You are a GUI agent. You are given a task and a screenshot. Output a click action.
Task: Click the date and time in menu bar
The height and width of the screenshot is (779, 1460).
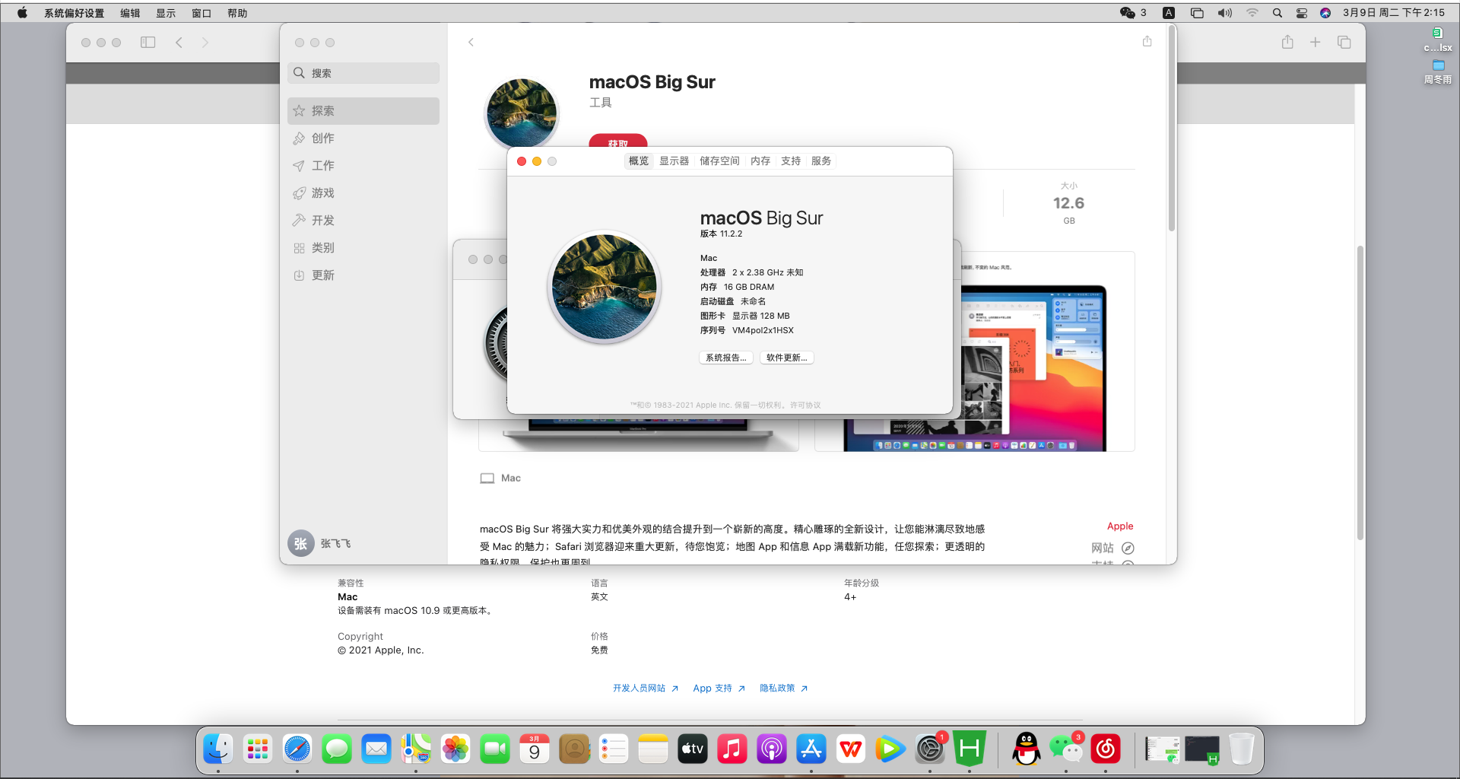click(x=1394, y=12)
